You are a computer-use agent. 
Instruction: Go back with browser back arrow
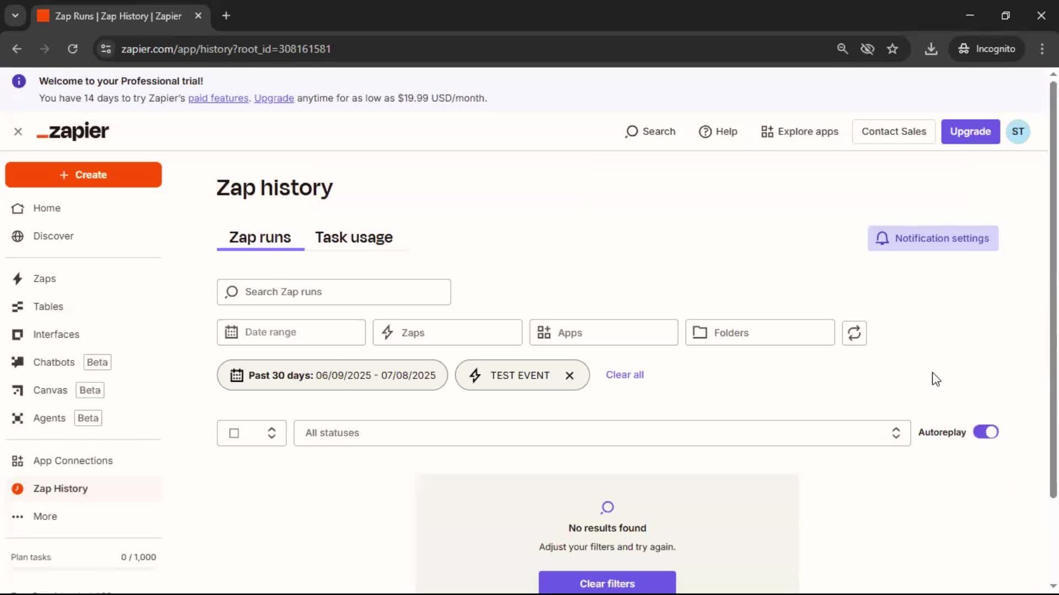coord(17,49)
